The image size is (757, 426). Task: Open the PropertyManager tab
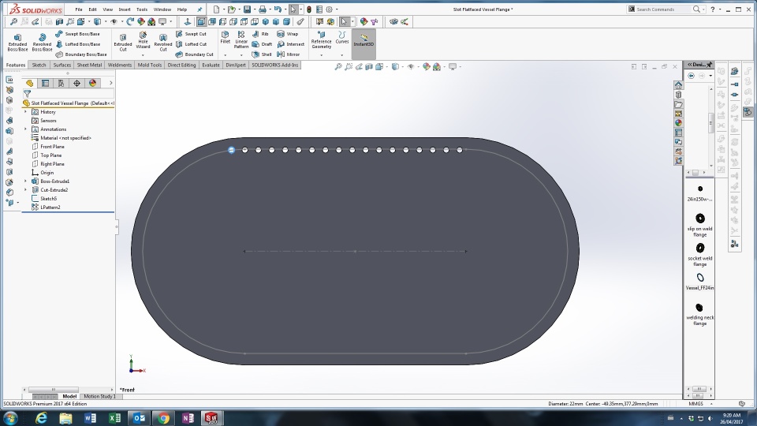tap(46, 83)
